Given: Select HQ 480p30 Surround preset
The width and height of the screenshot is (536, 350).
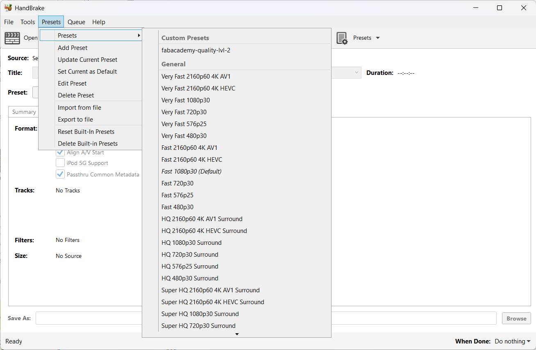Looking at the screenshot, I should tap(236, 278).
